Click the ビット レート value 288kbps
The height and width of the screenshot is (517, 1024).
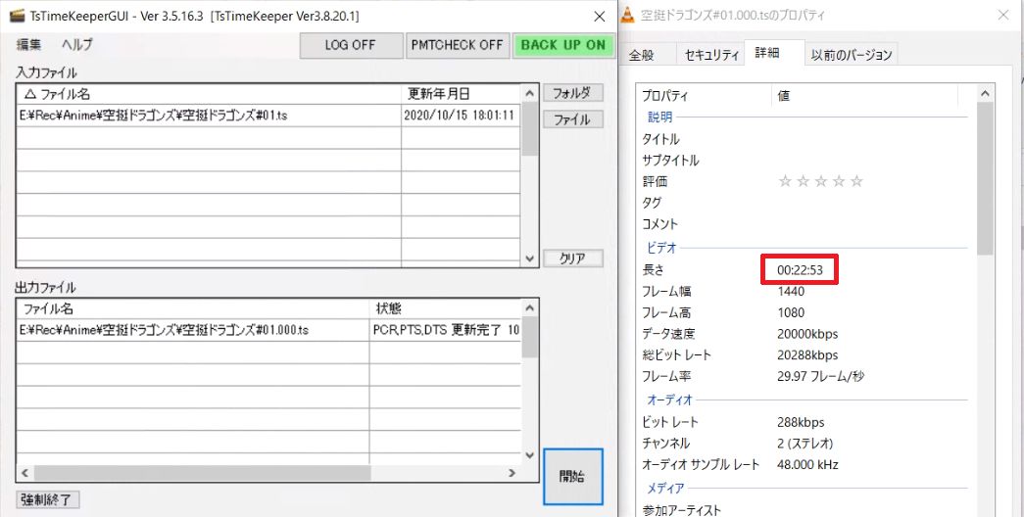[801, 422]
